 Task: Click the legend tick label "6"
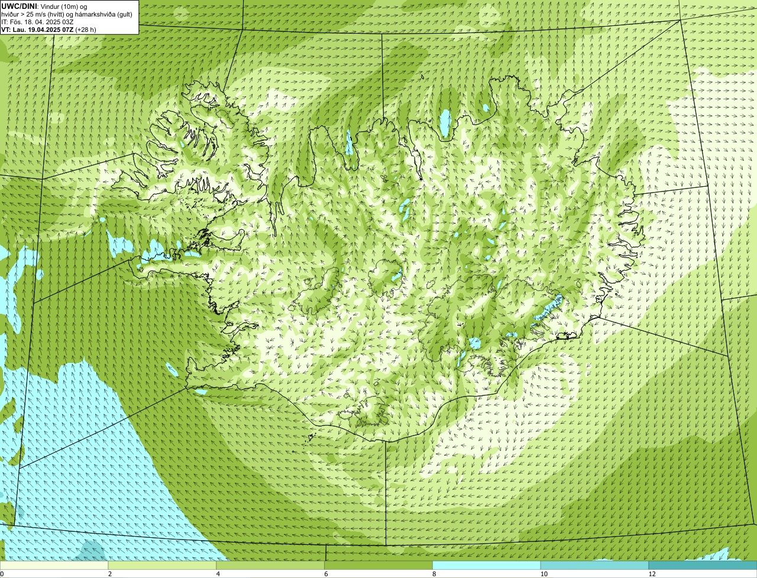coord(326,574)
